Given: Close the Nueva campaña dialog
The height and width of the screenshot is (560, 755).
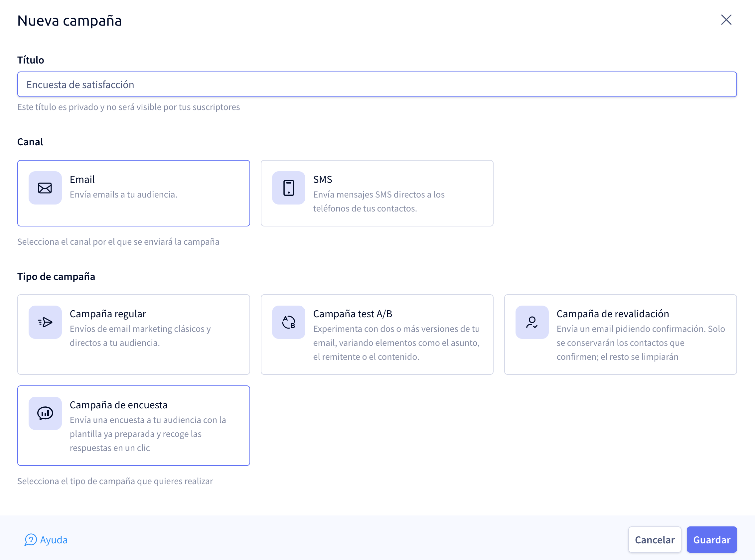Looking at the screenshot, I should coord(726,20).
